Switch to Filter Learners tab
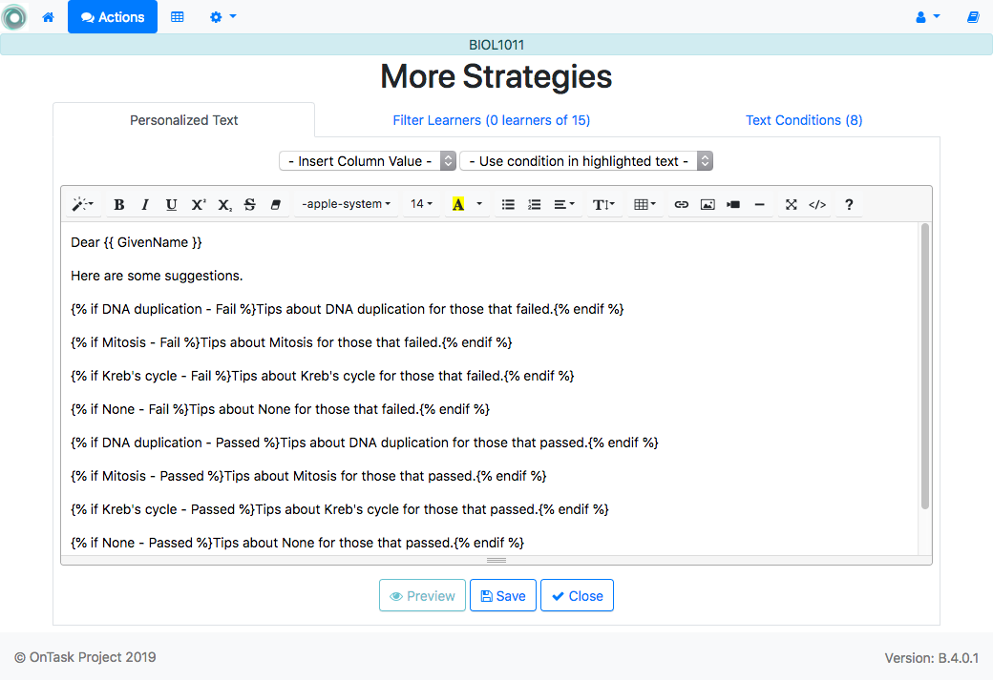The image size is (993, 680). pos(492,120)
